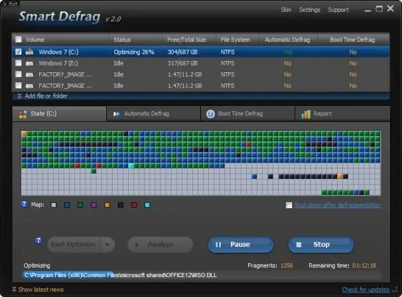The height and width of the screenshot is (297, 402).
Task: Pause the optimization
Action: (x=241, y=245)
